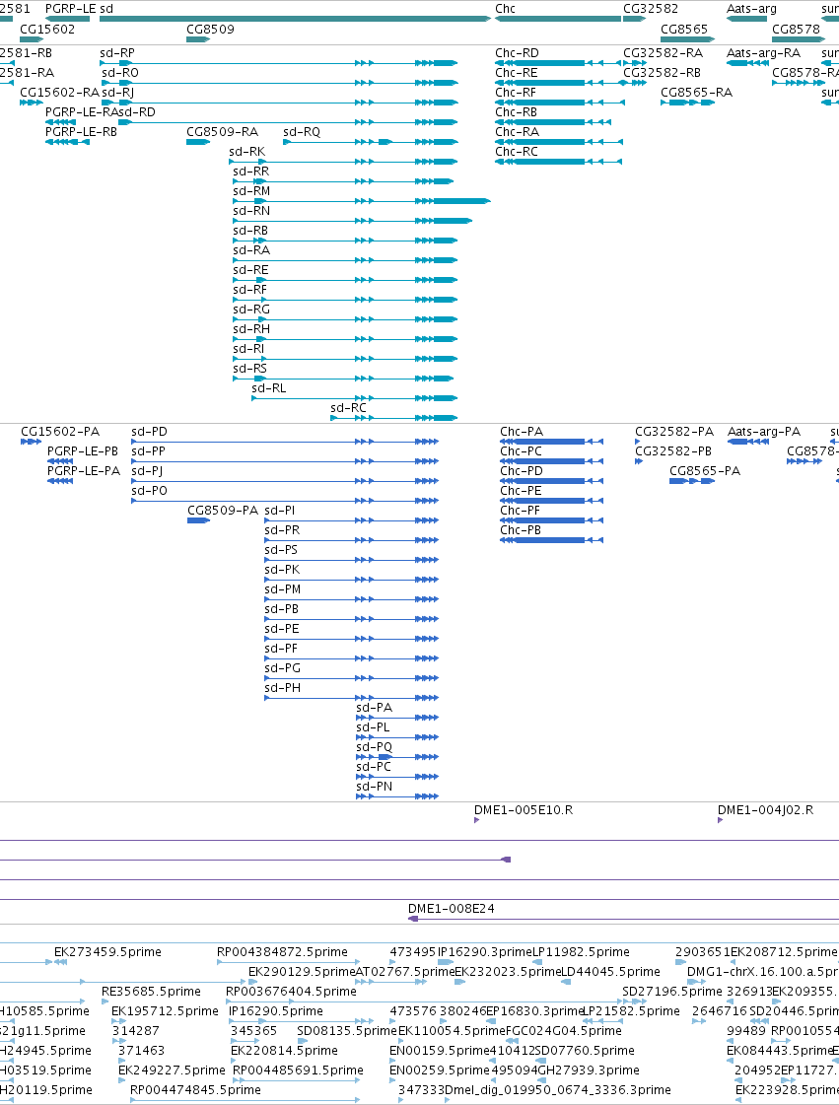Select the Chc gene bar
The width and height of the screenshot is (839, 1105).
coord(558,19)
